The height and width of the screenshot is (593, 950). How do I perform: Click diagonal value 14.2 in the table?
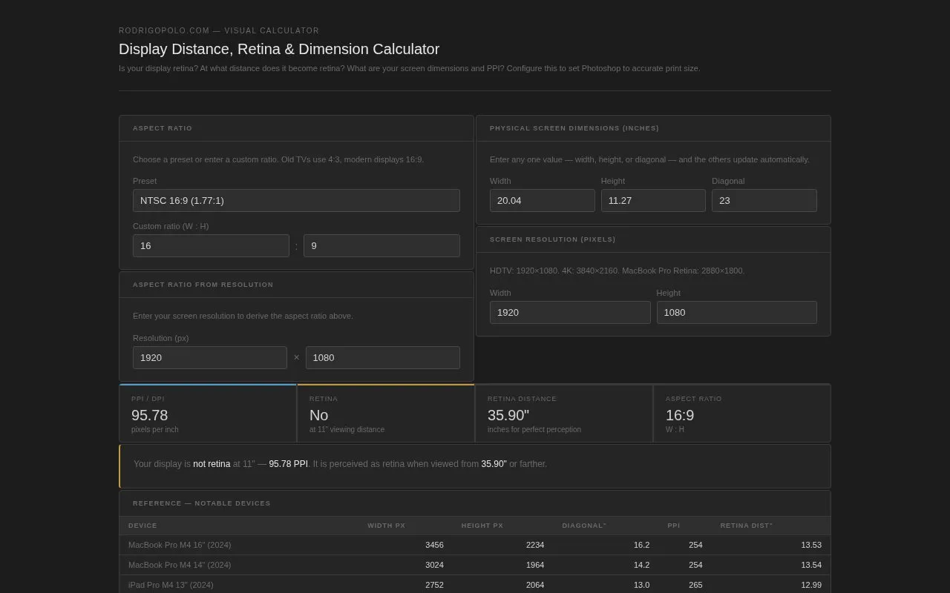tap(641, 565)
